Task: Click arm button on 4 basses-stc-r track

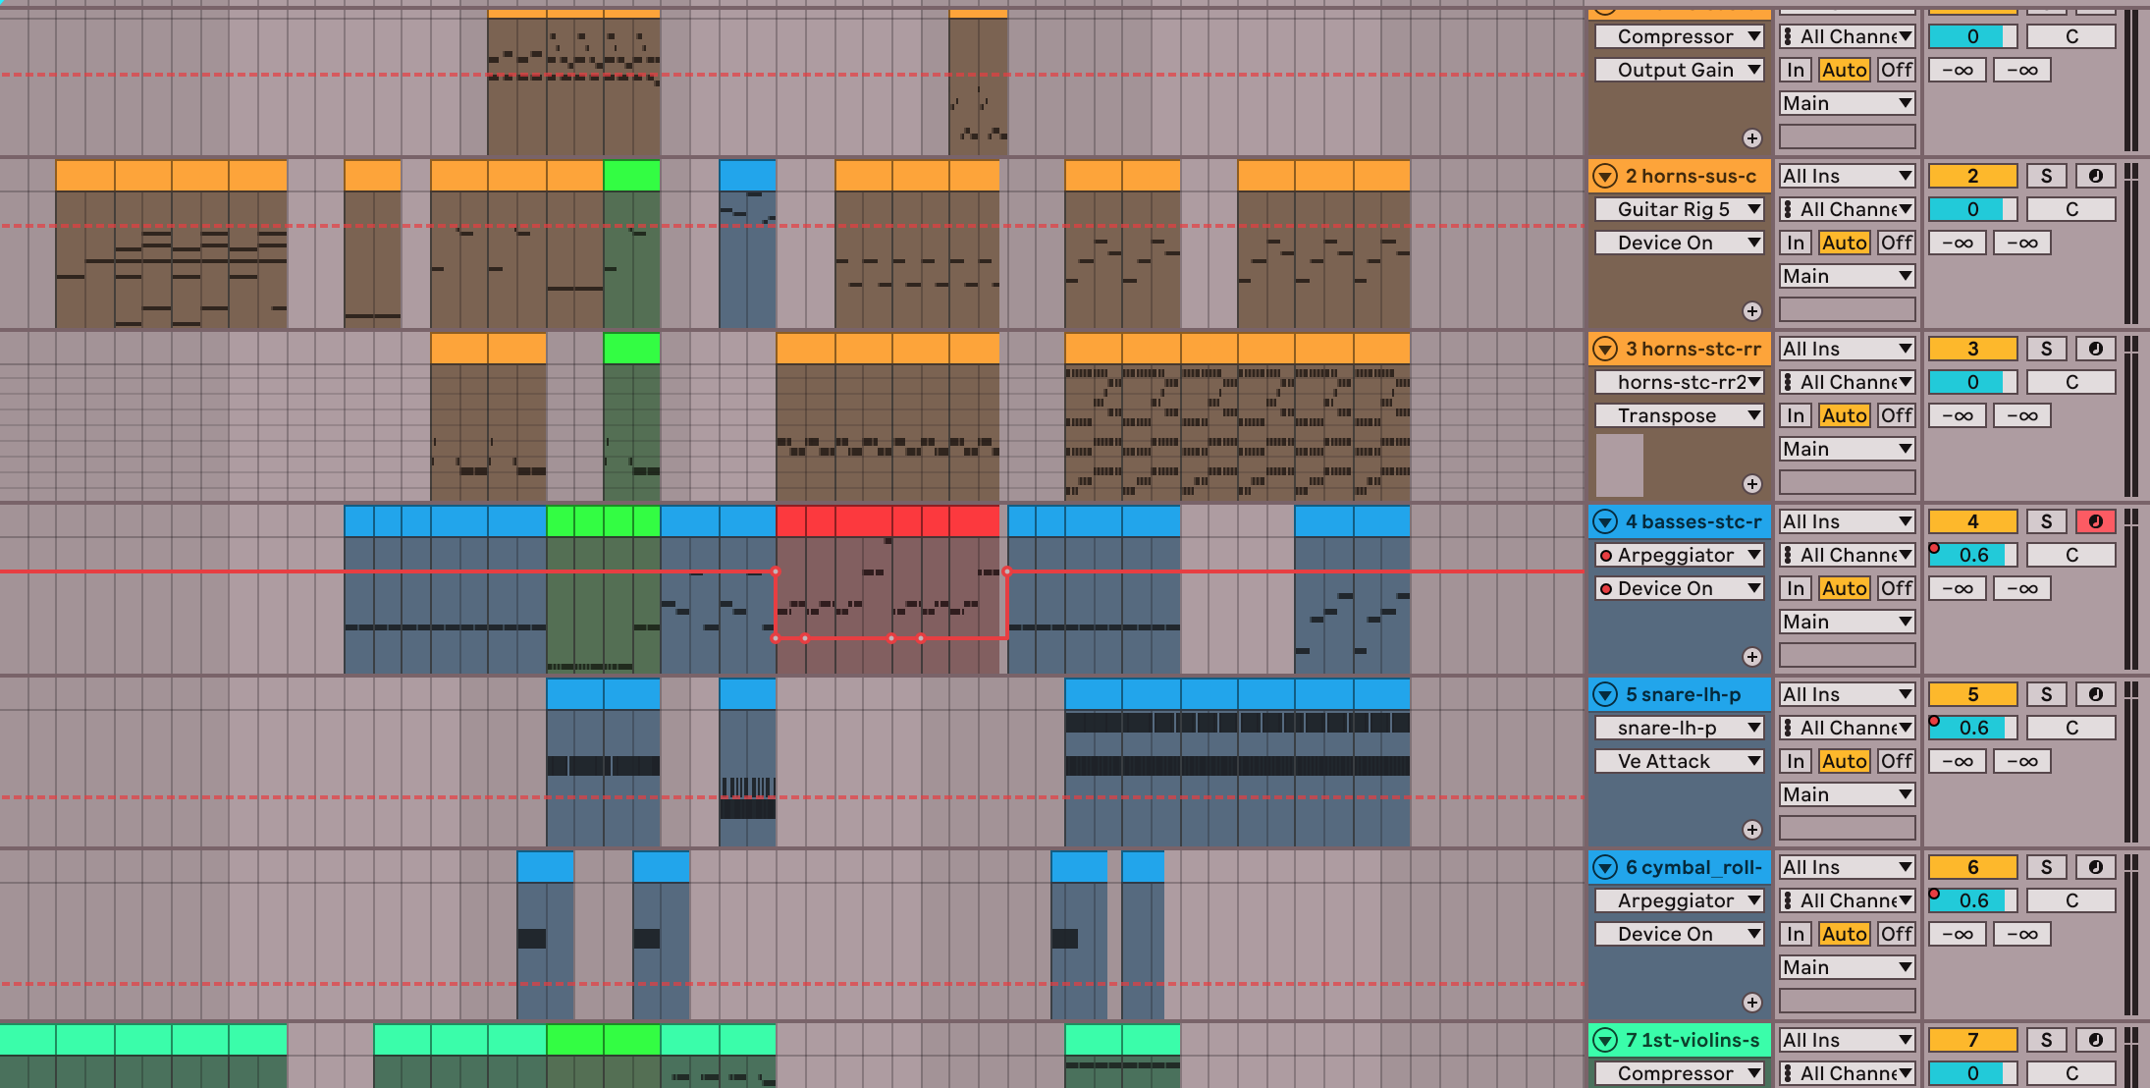Action: [x=2095, y=521]
